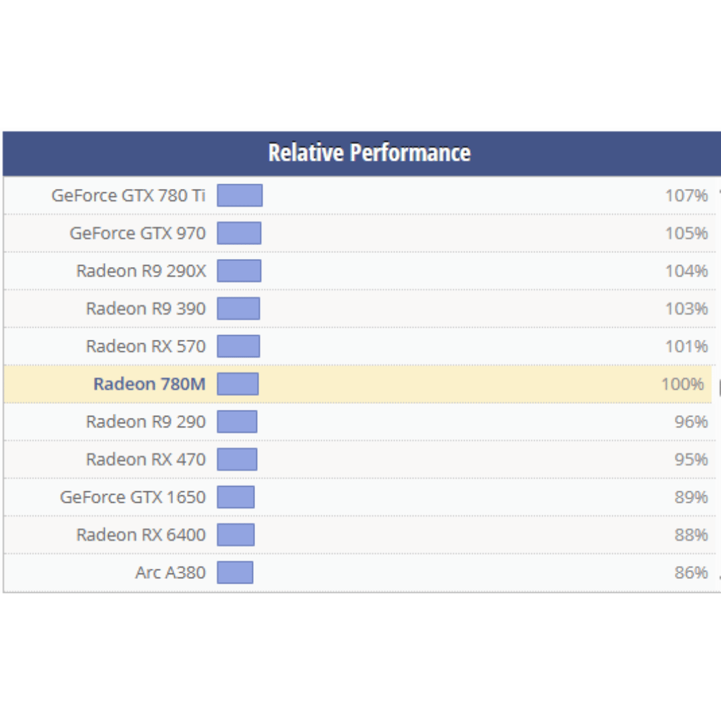Open the GeForce GTX 1650 entry
721x721 pixels.
tap(133, 497)
